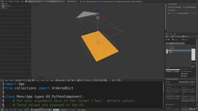Click the Run Script button
This screenshot has height=111, width=198.
[64, 110]
